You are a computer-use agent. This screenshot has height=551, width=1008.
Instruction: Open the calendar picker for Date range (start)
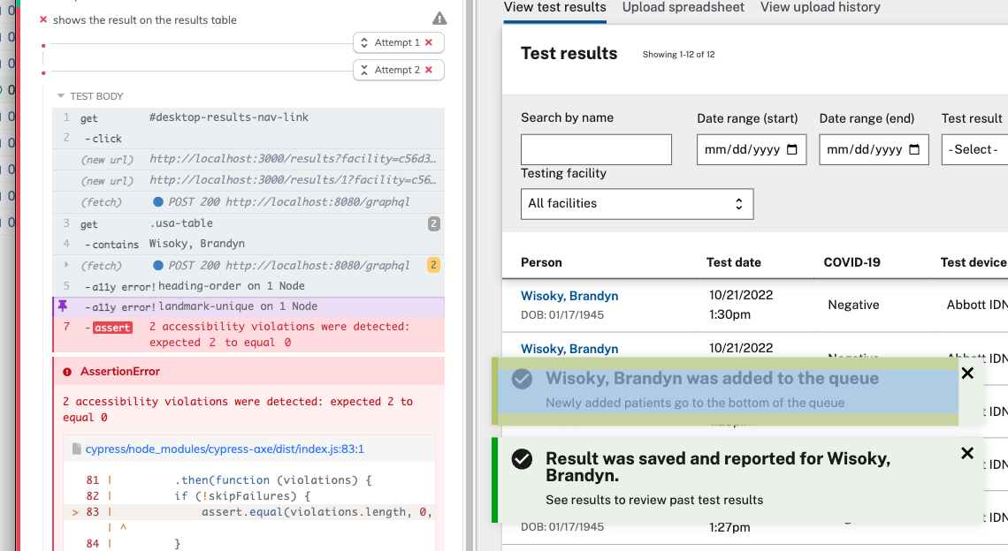[791, 149]
